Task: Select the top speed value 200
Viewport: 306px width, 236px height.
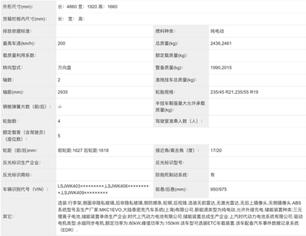Action: click(62, 43)
